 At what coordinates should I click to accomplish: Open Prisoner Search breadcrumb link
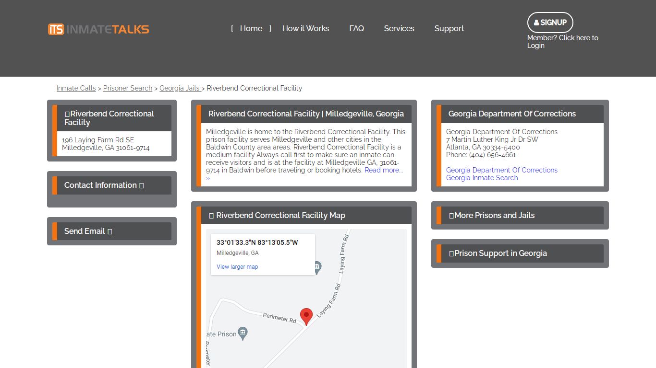coord(128,88)
